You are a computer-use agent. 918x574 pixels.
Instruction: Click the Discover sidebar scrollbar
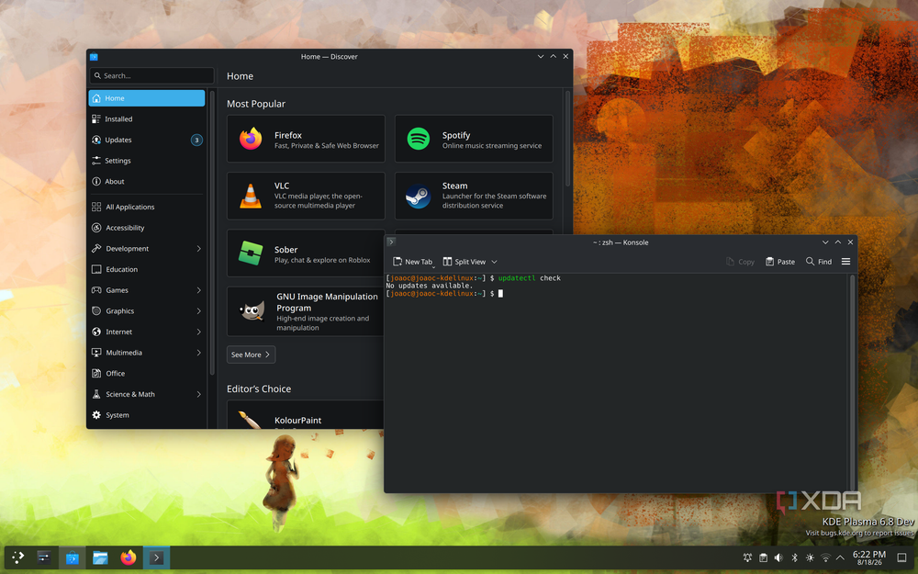212,232
